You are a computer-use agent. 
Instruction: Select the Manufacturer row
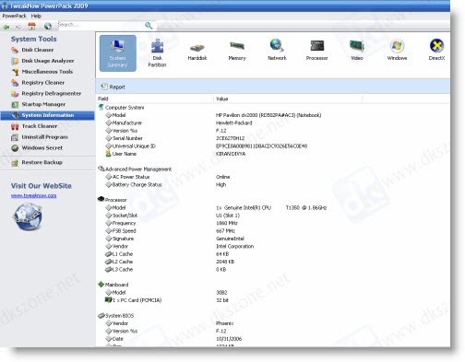point(273,123)
